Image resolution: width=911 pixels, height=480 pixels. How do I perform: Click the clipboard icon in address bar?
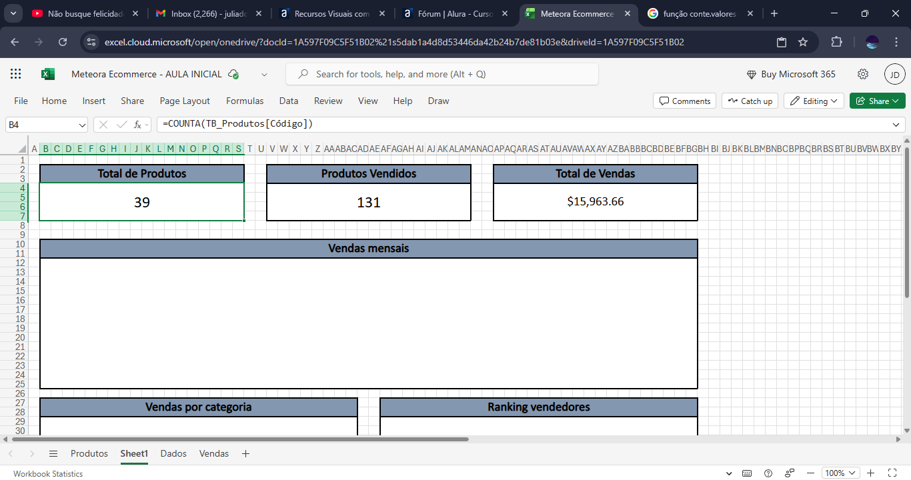pos(782,42)
